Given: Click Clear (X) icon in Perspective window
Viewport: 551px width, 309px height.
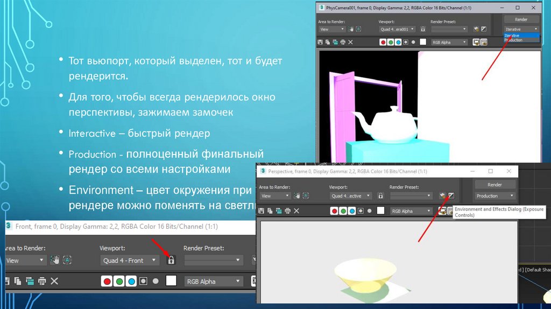Looking at the screenshot, I should [296, 211].
